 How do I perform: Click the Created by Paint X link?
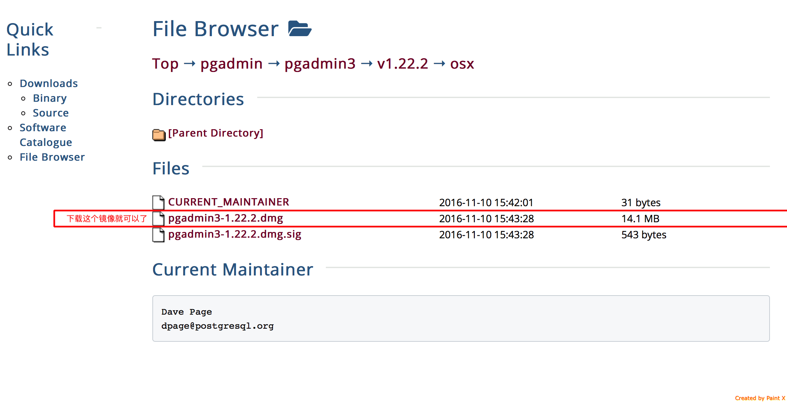[x=761, y=398]
